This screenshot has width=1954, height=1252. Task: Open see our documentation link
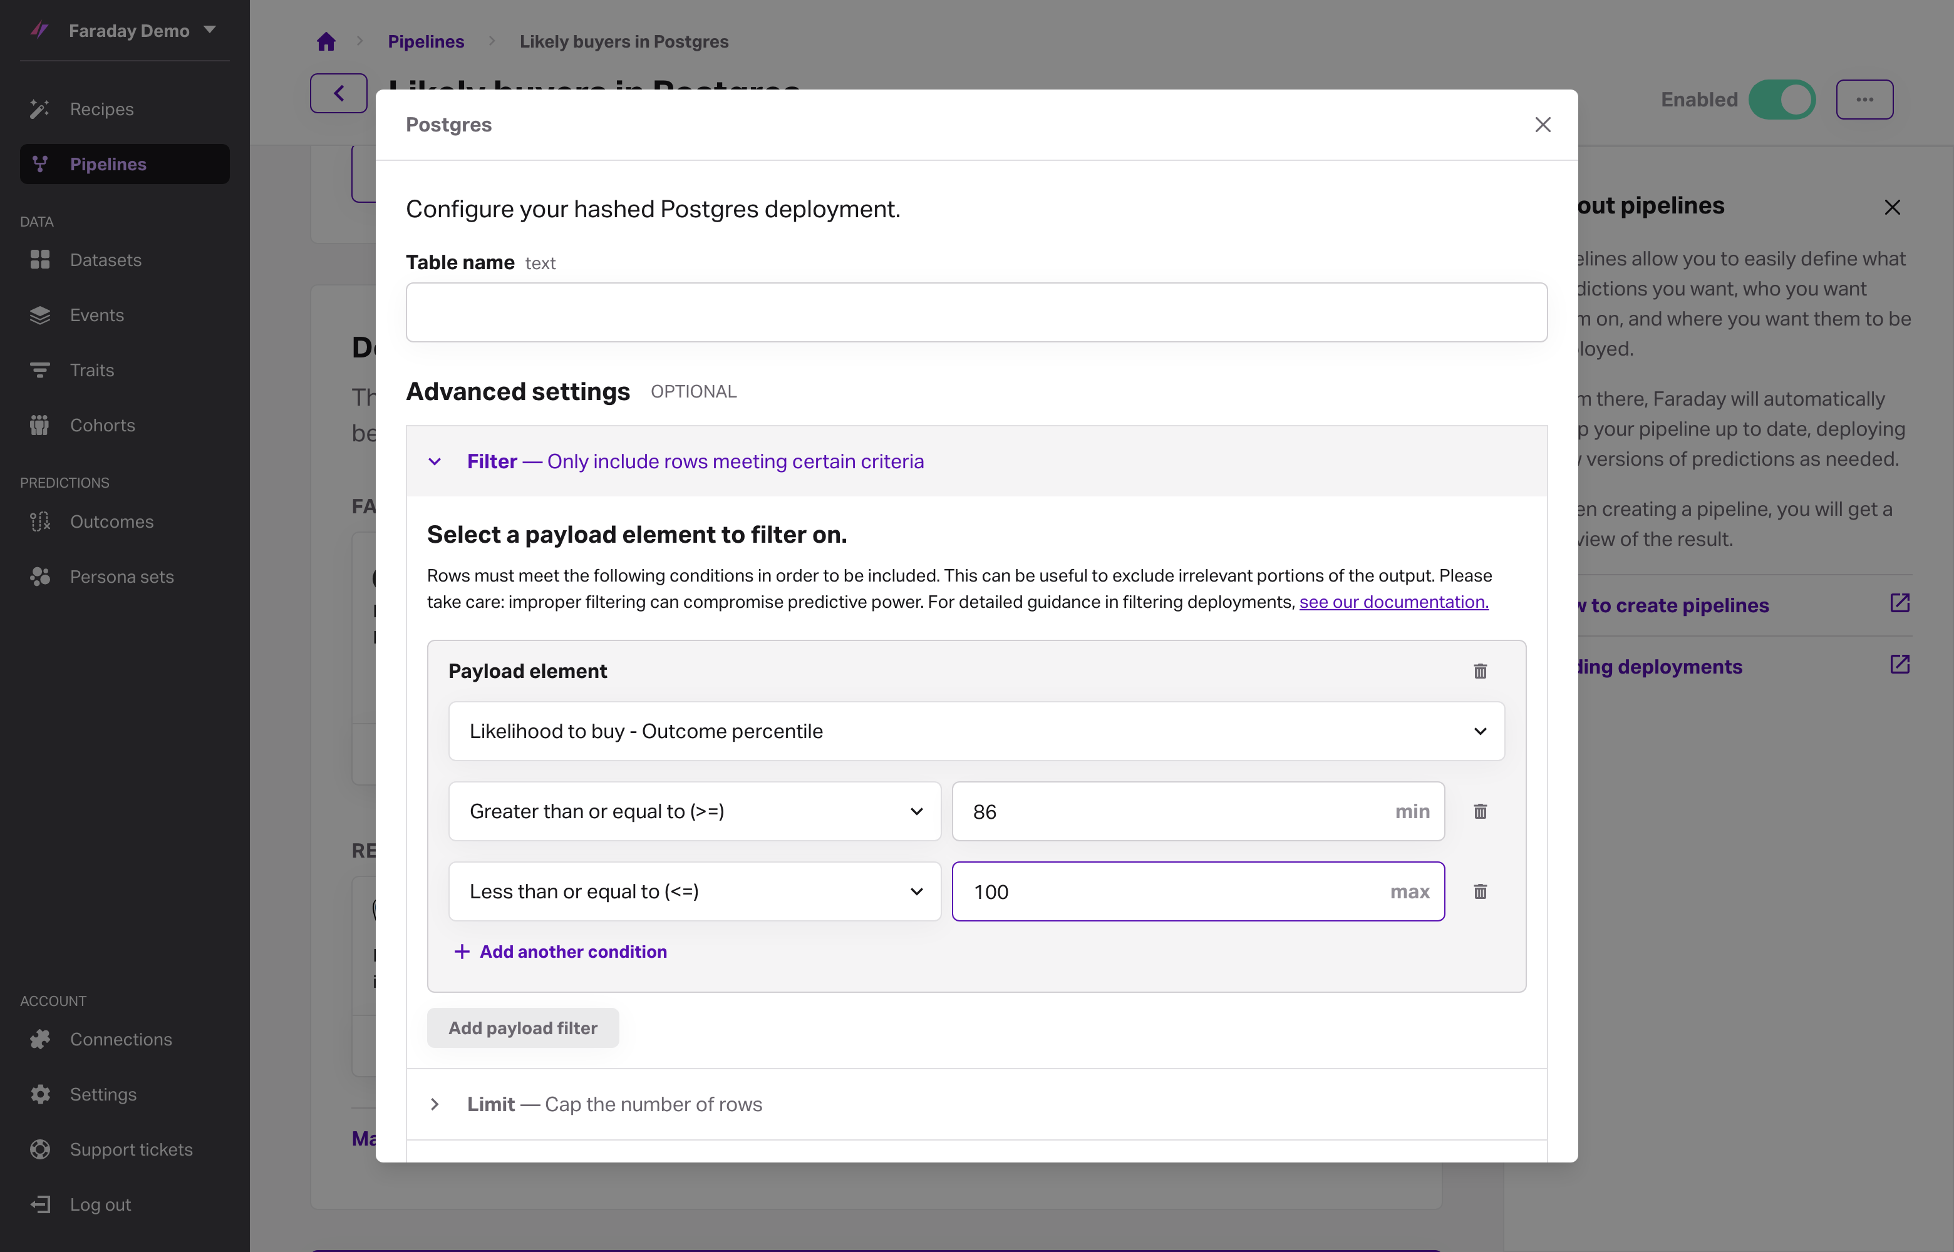(1393, 602)
